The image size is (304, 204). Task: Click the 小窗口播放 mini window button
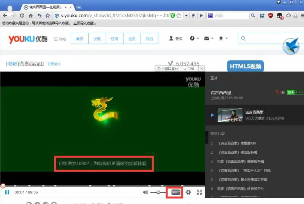[168, 69]
